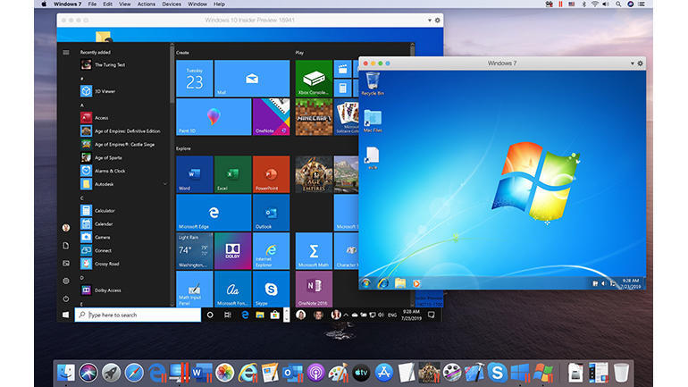Open Safari from the Mac dock

(134, 373)
